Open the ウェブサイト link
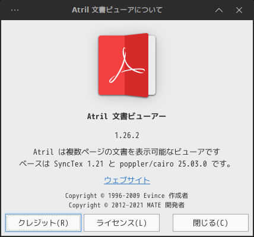 click(x=127, y=180)
